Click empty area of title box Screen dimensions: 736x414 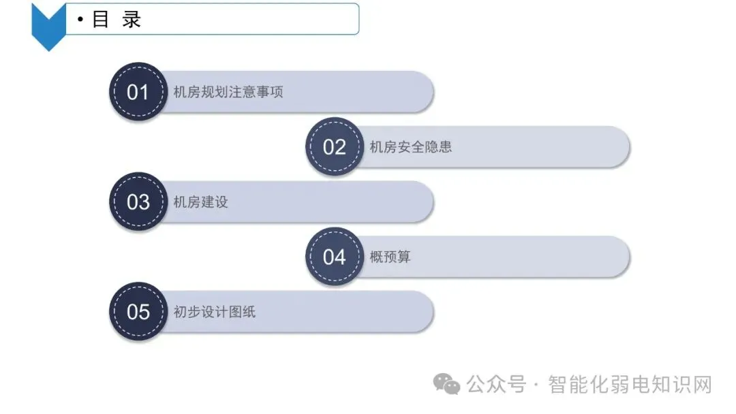coord(259,19)
